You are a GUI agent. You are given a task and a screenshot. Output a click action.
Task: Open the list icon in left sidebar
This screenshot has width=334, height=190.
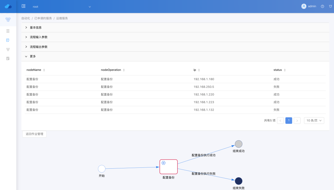(x=7, y=31)
